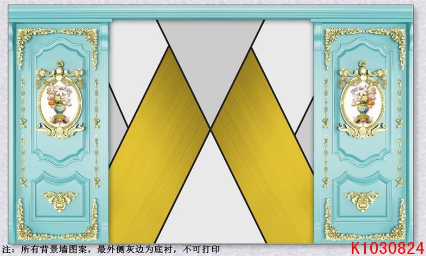This screenshot has width=426, height=256.
Task: Click the product code K1030824
Action: pyautogui.click(x=387, y=249)
